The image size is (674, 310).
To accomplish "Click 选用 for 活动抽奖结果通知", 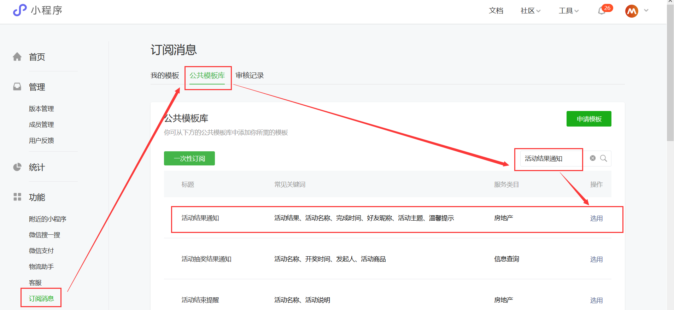I will [596, 259].
